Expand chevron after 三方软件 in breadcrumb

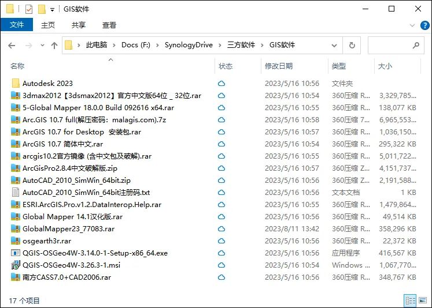coord(262,45)
